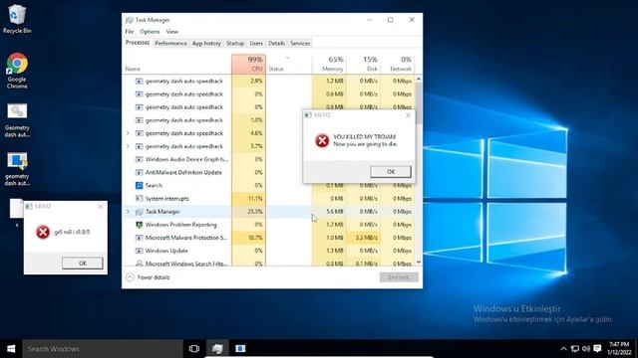Open the network tray icon
Viewport: 638px width, 358px height.
pyautogui.click(x=575, y=349)
